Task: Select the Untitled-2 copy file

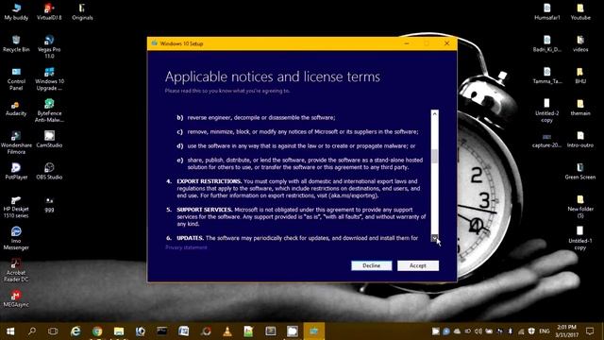Action: click(x=547, y=110)
